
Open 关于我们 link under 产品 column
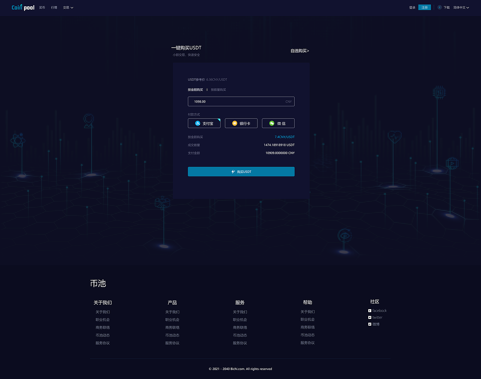pyautogui.click(x=172, y=312)
